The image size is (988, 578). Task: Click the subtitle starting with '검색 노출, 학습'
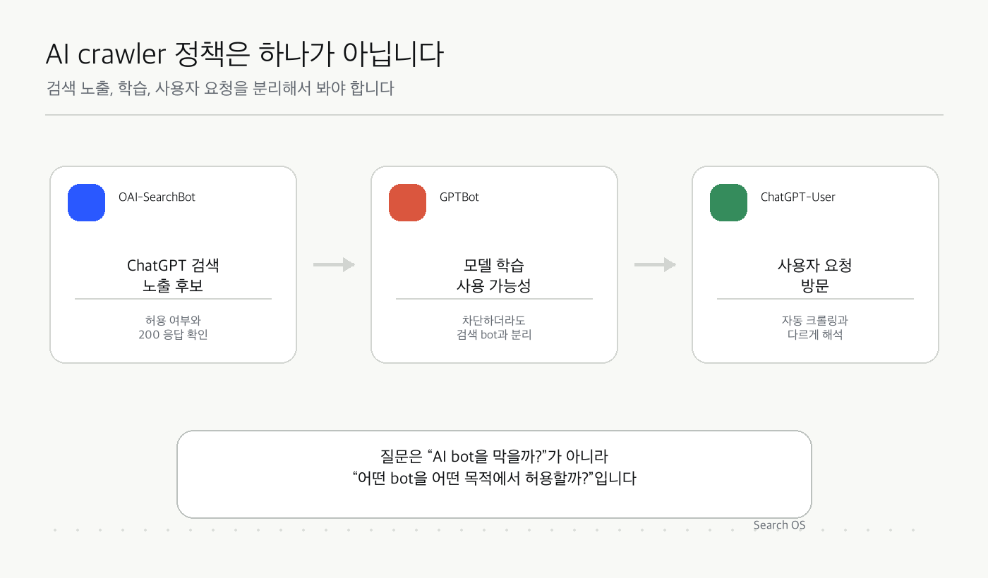click(x=219, y=89)
